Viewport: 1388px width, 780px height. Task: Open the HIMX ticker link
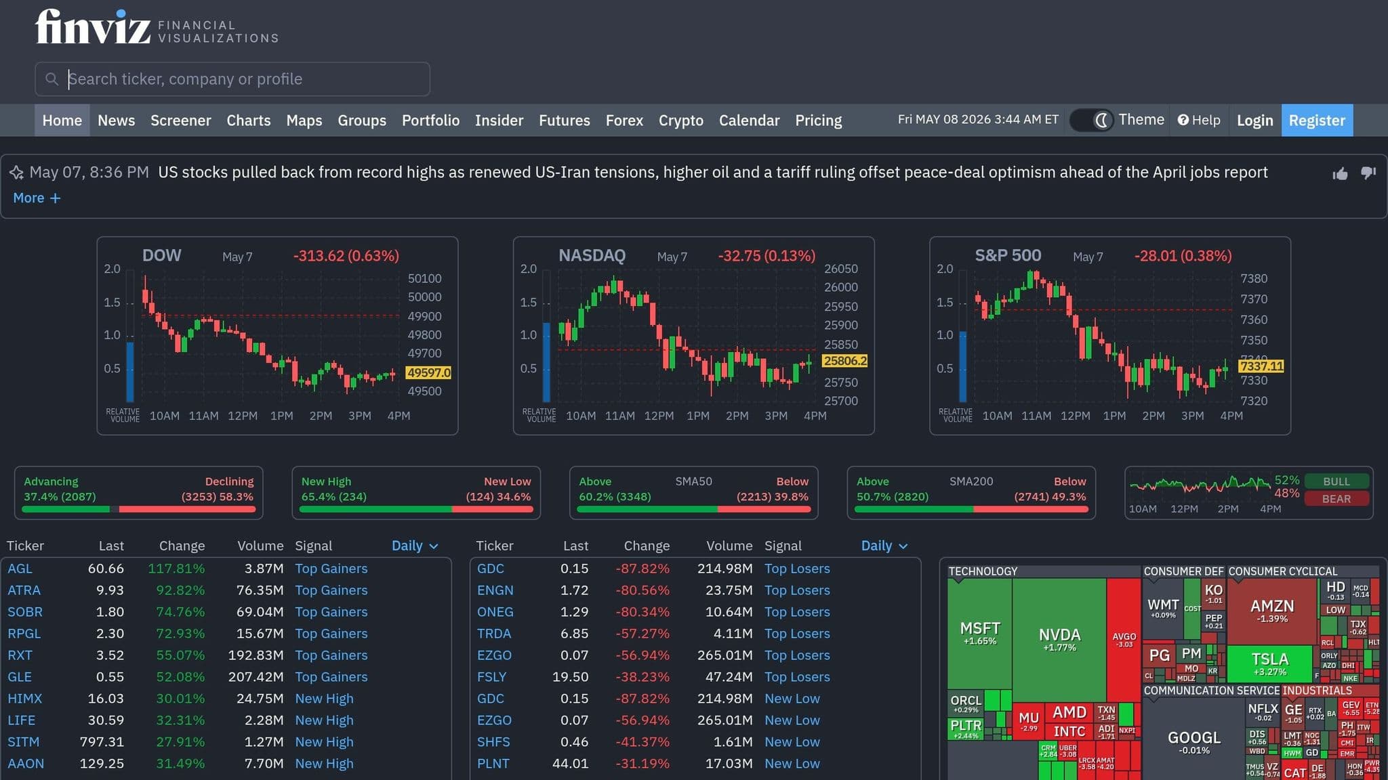24,699
